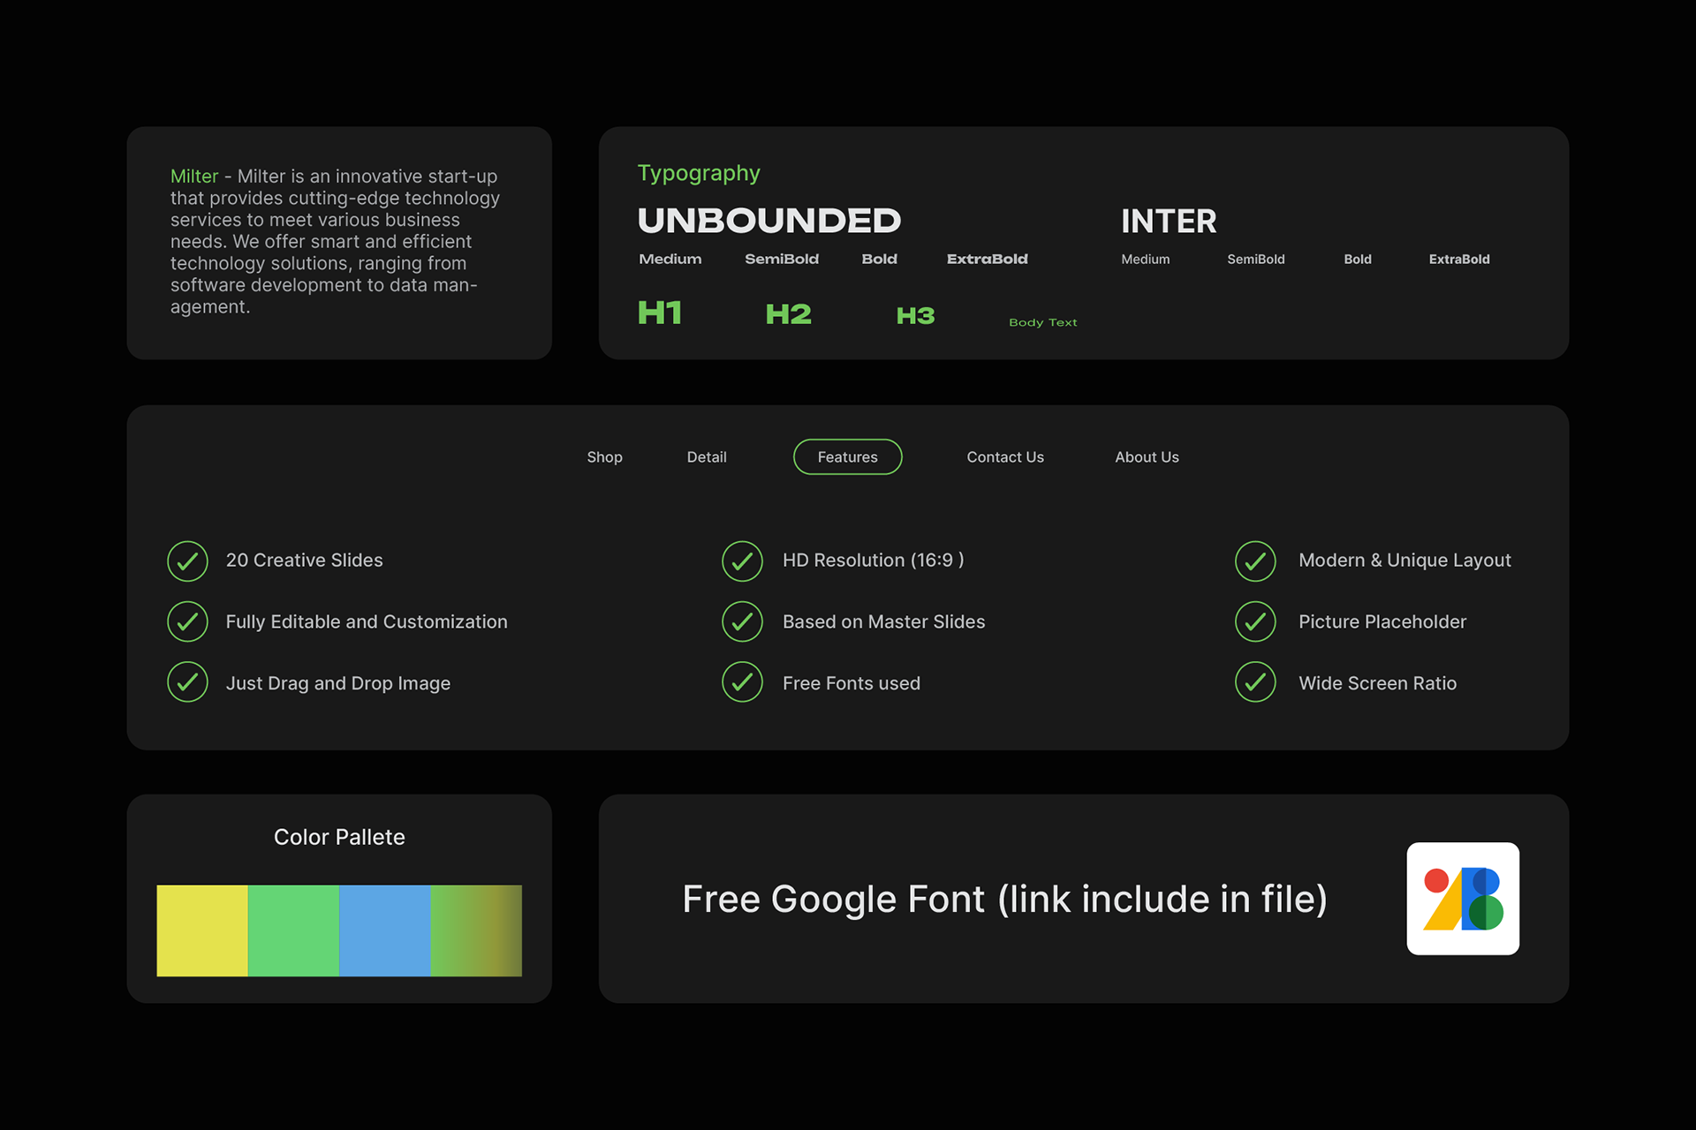Click checkmark beside Fully Editable and Customization
This screenshot has width=1696, height=1130.
pyautogui.click(x=187, y=621)
